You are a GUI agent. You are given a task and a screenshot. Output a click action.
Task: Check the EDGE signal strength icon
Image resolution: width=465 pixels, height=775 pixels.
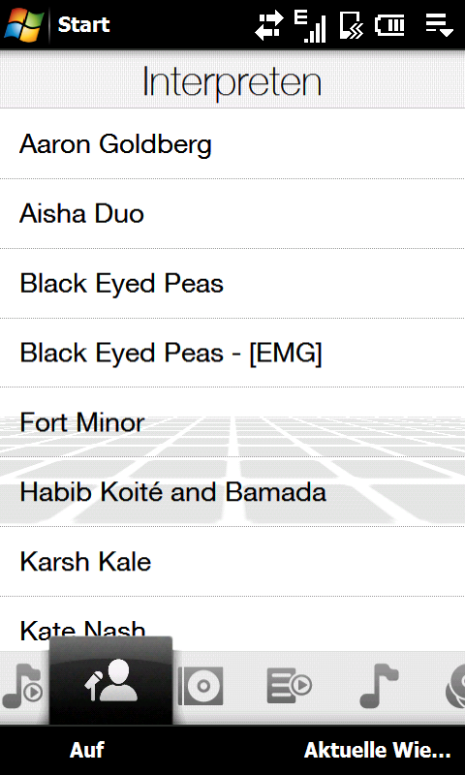[x=309, y=26]
